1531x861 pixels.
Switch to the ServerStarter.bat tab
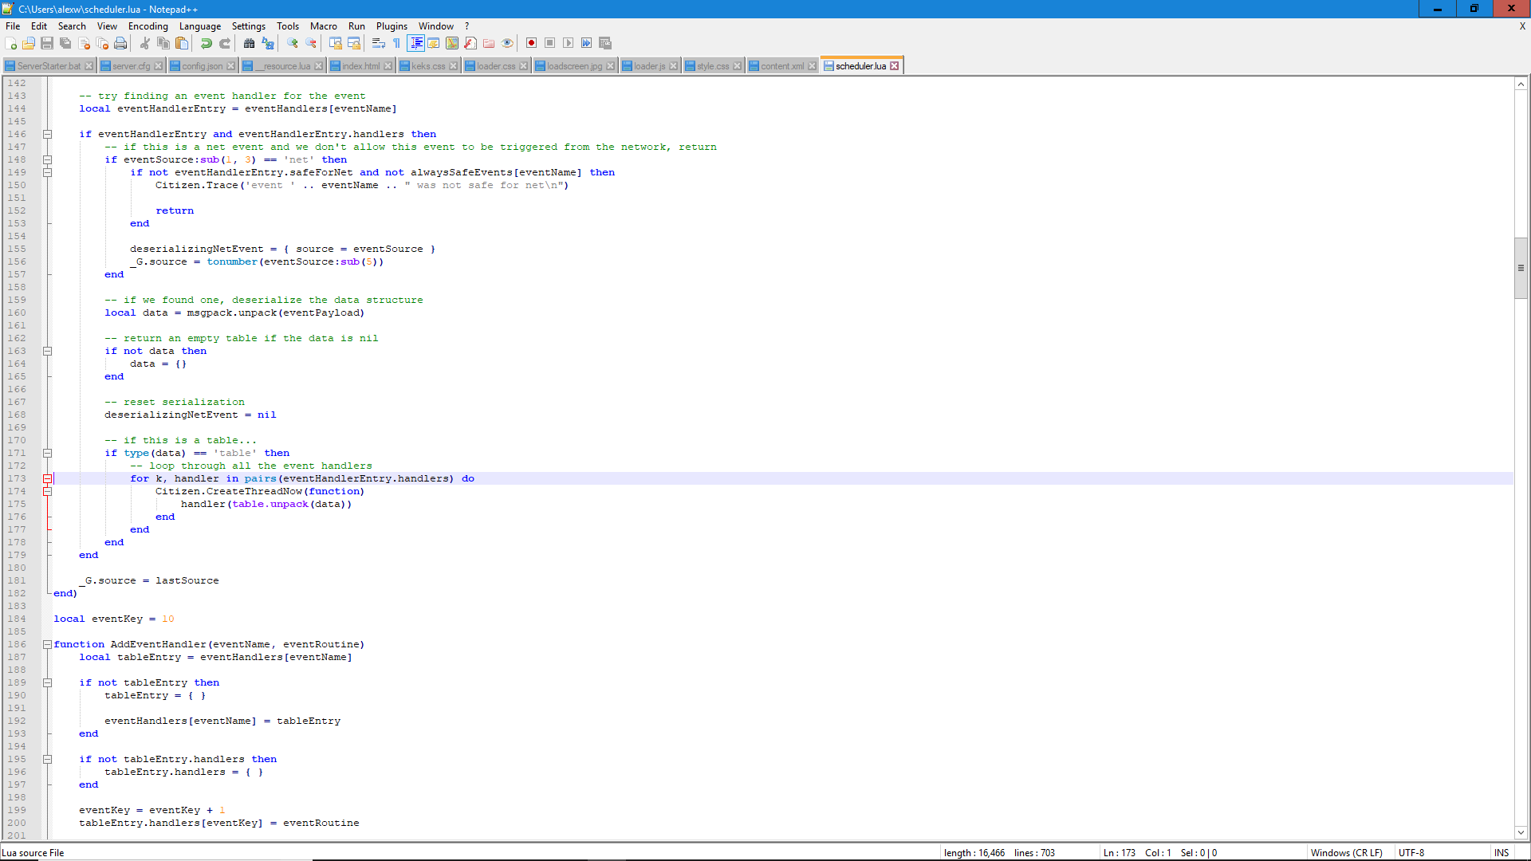[49, 66]
